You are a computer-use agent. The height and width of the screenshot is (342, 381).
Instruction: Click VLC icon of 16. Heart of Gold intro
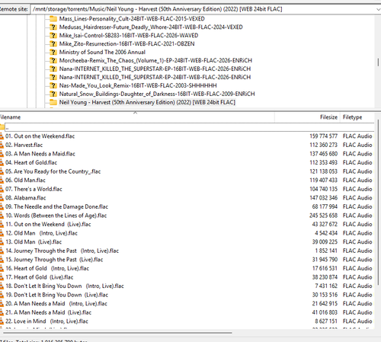pyautogui.click(x=2, y=268)
